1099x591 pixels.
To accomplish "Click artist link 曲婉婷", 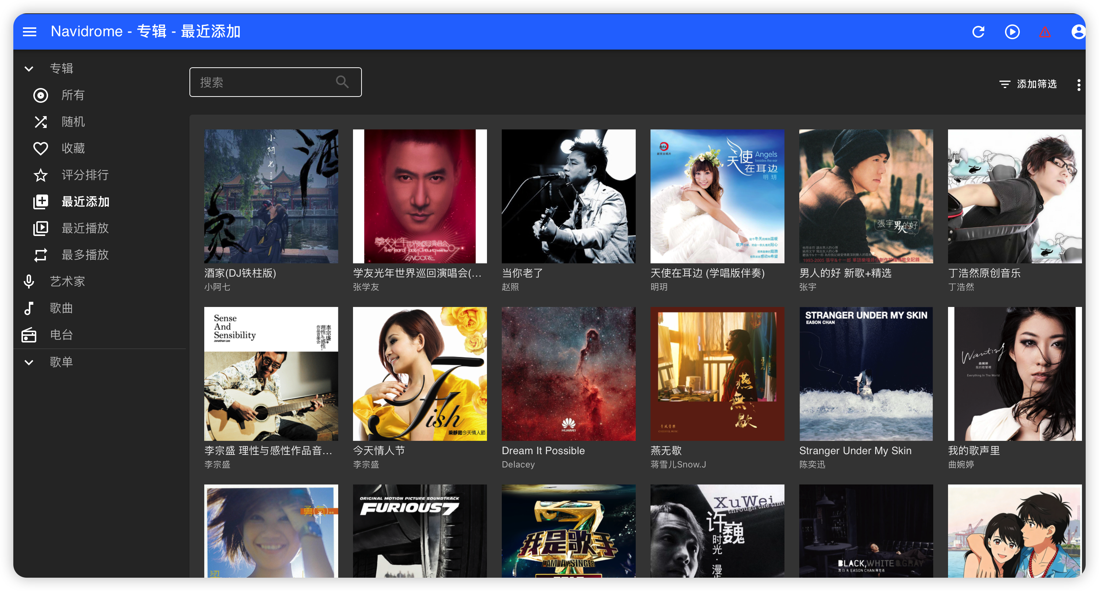I will [961, 465].
